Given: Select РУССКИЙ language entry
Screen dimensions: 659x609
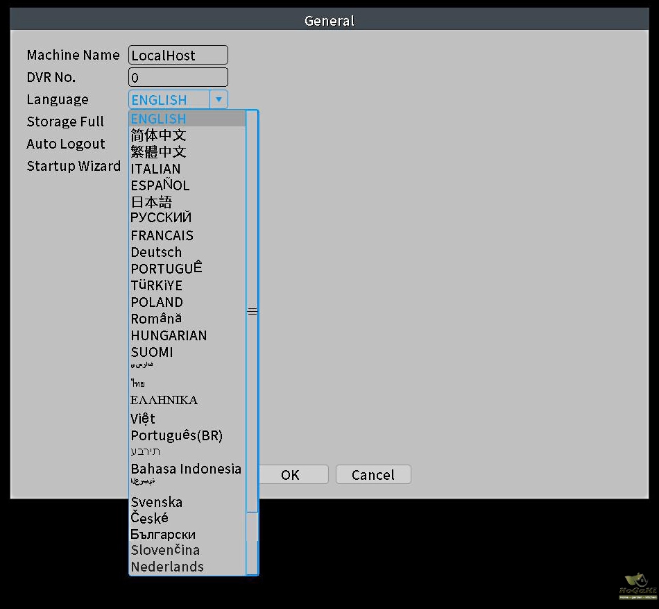Looking at the screenshot, I should pyautogui.click(x=161, y=218).
